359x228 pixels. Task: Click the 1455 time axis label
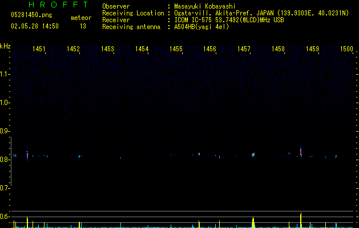176,48
